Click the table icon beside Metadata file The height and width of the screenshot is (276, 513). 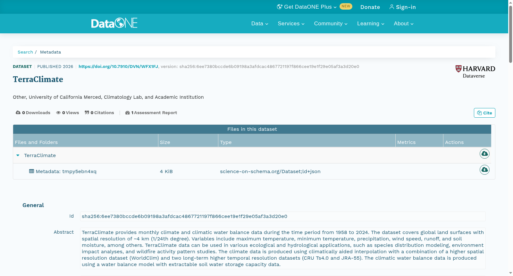[31, 171]
